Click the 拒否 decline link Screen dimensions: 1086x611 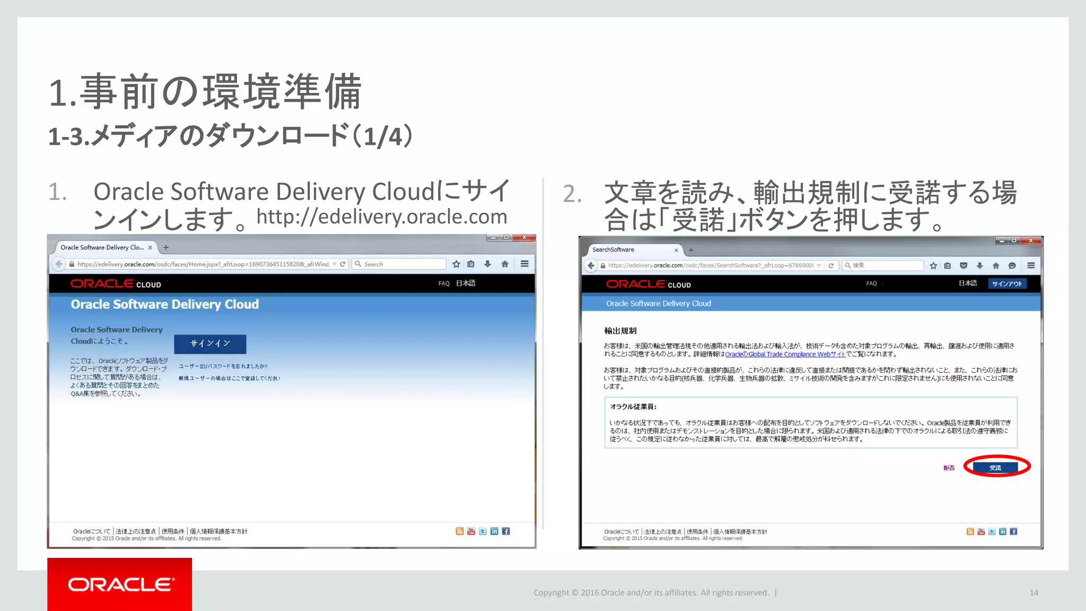click(949, 468)
